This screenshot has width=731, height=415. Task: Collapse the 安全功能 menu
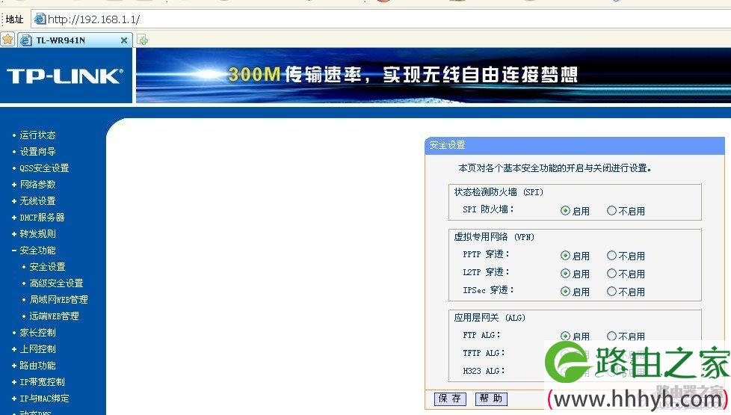(38, 250)
